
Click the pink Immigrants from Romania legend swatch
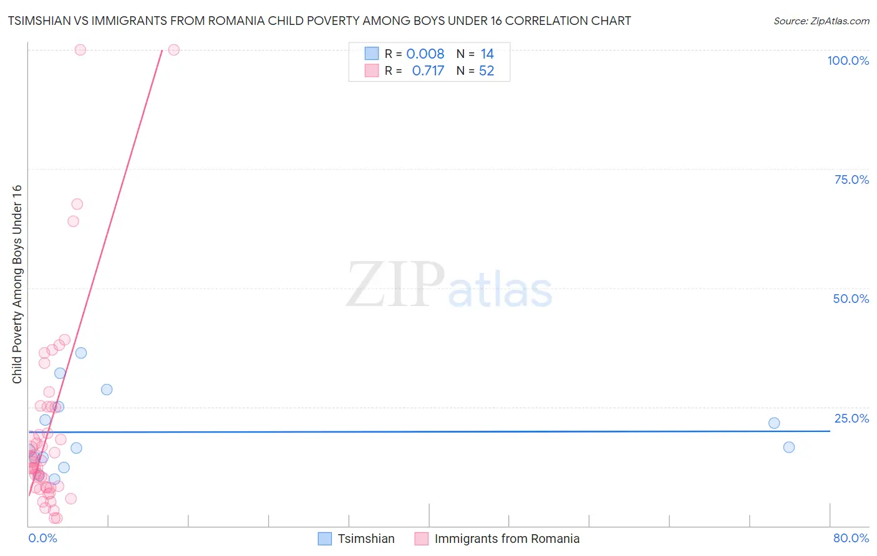(421, 539)
